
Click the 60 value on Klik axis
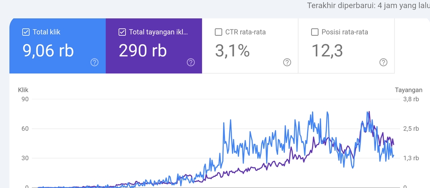tap(25, 128)
